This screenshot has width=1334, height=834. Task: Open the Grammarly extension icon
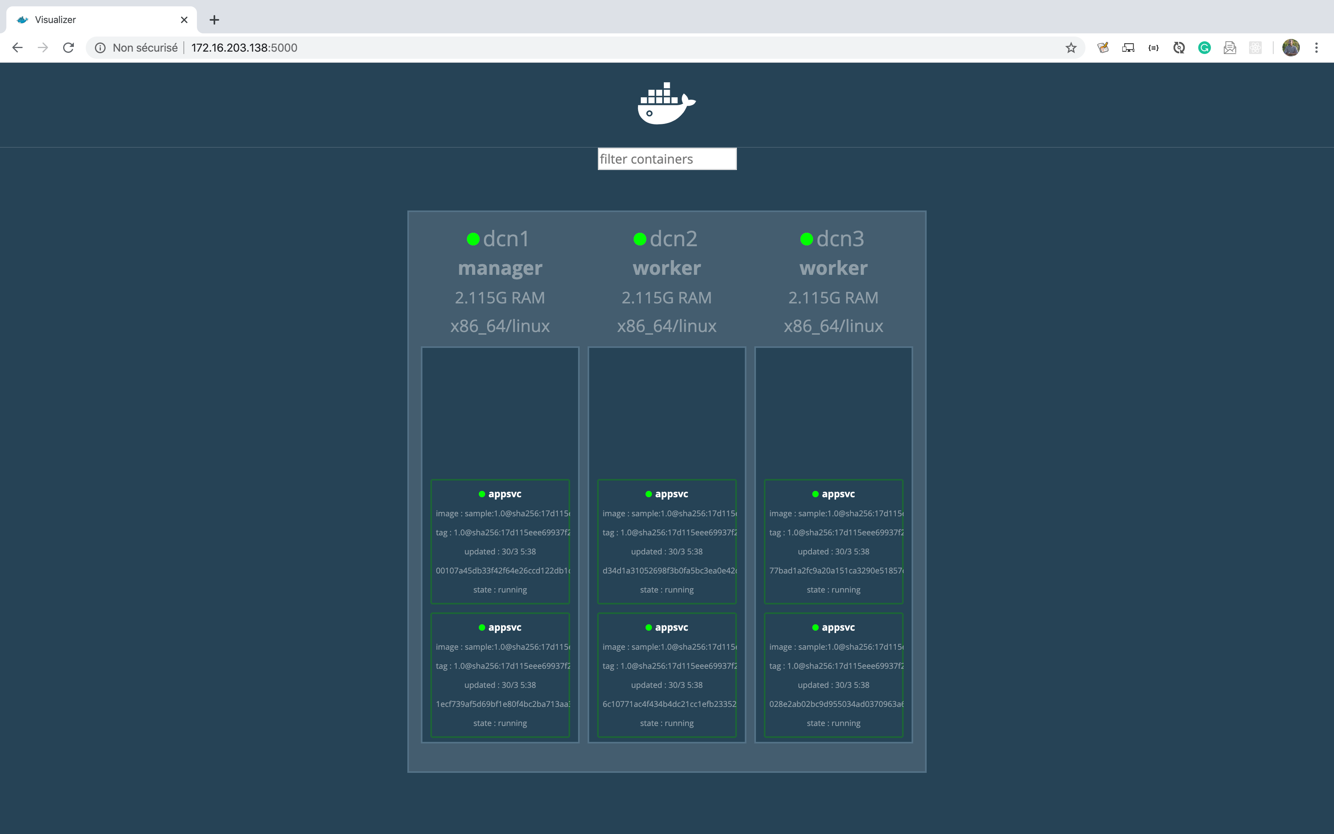(1204, 48)
